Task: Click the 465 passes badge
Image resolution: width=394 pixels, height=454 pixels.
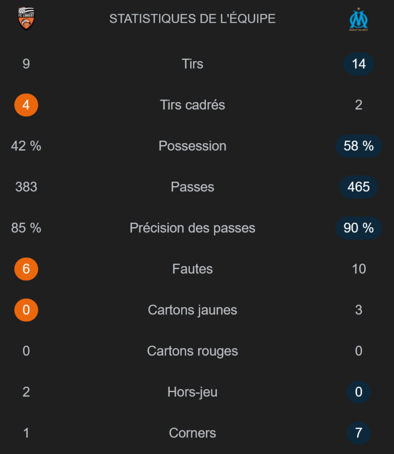Action: tap(359, 187)
